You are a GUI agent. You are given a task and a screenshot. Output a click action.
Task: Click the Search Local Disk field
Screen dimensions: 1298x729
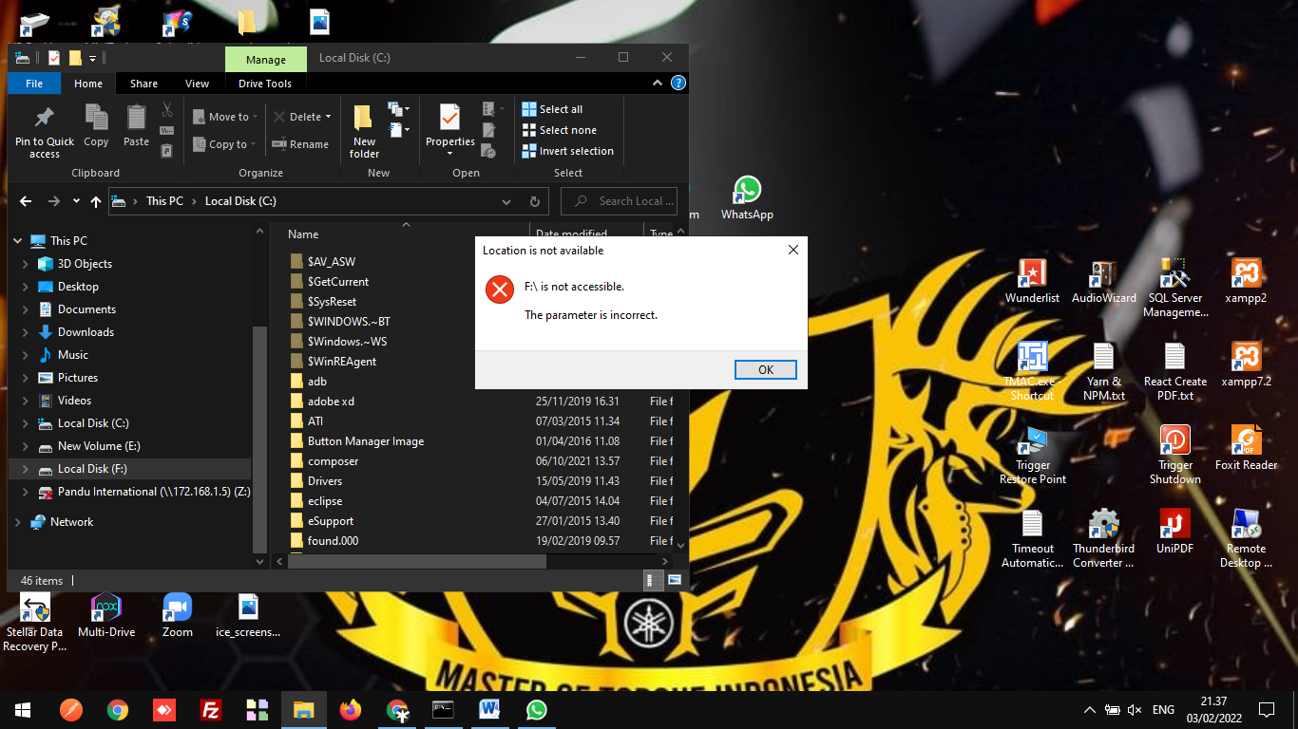pyautogui.click(x=620, y=201)
